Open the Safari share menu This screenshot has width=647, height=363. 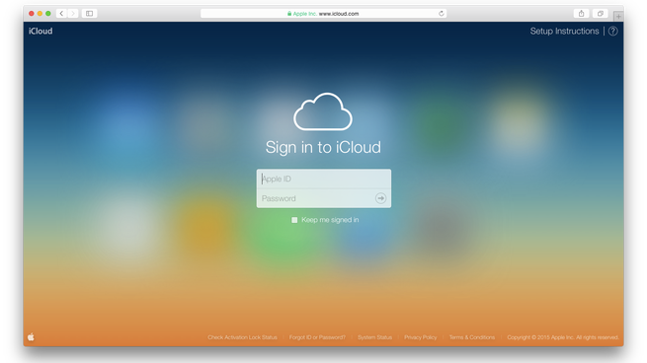581,14
